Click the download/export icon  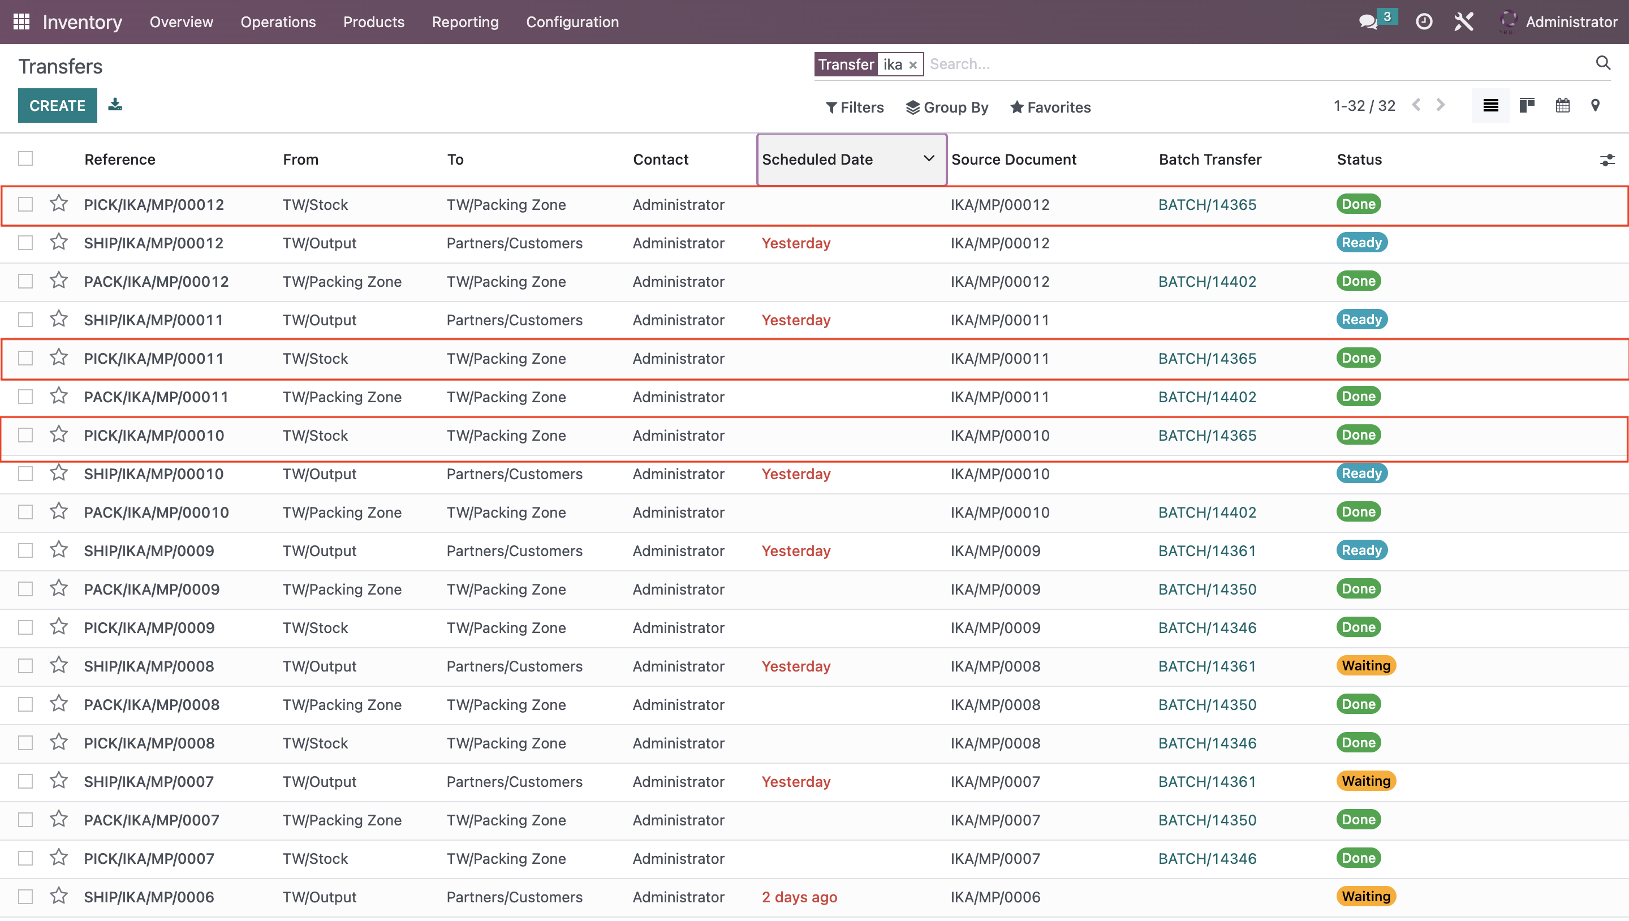coord(114,105)
